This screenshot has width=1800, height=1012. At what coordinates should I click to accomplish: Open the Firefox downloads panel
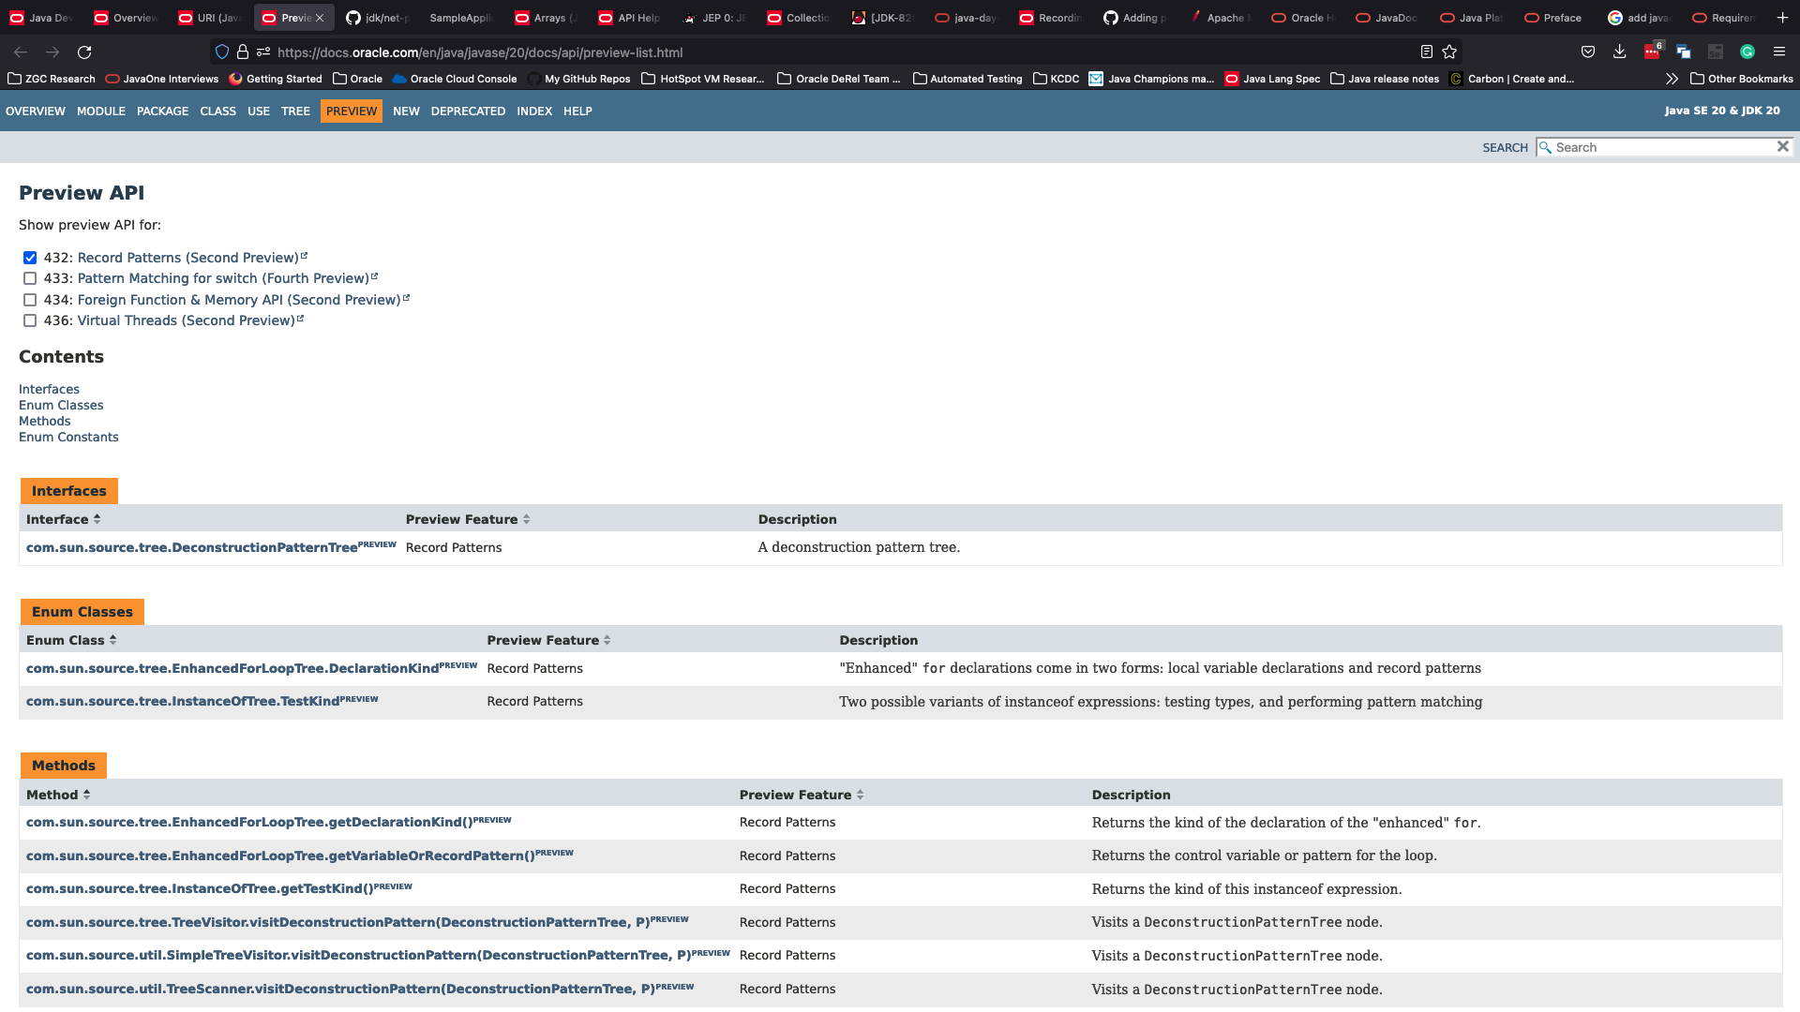click(x=1619, y=52)
